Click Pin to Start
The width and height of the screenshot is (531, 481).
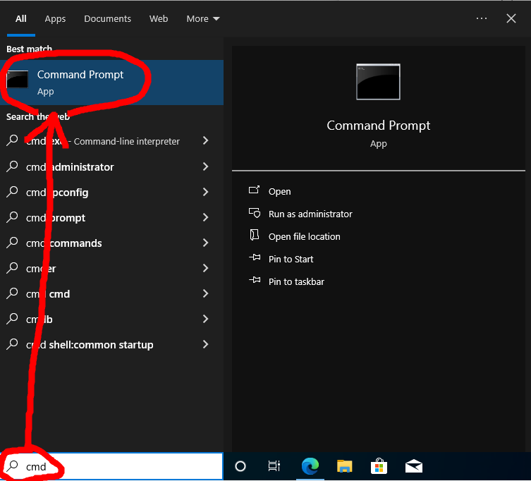291,259
